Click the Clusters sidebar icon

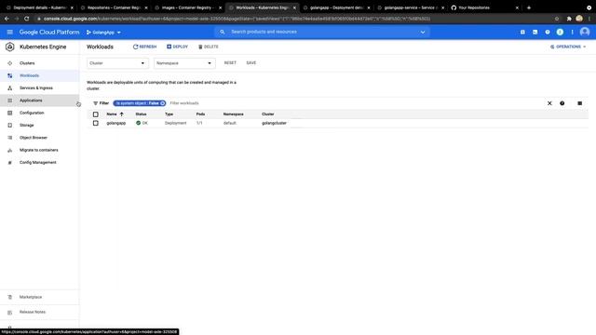click(10, 63)
